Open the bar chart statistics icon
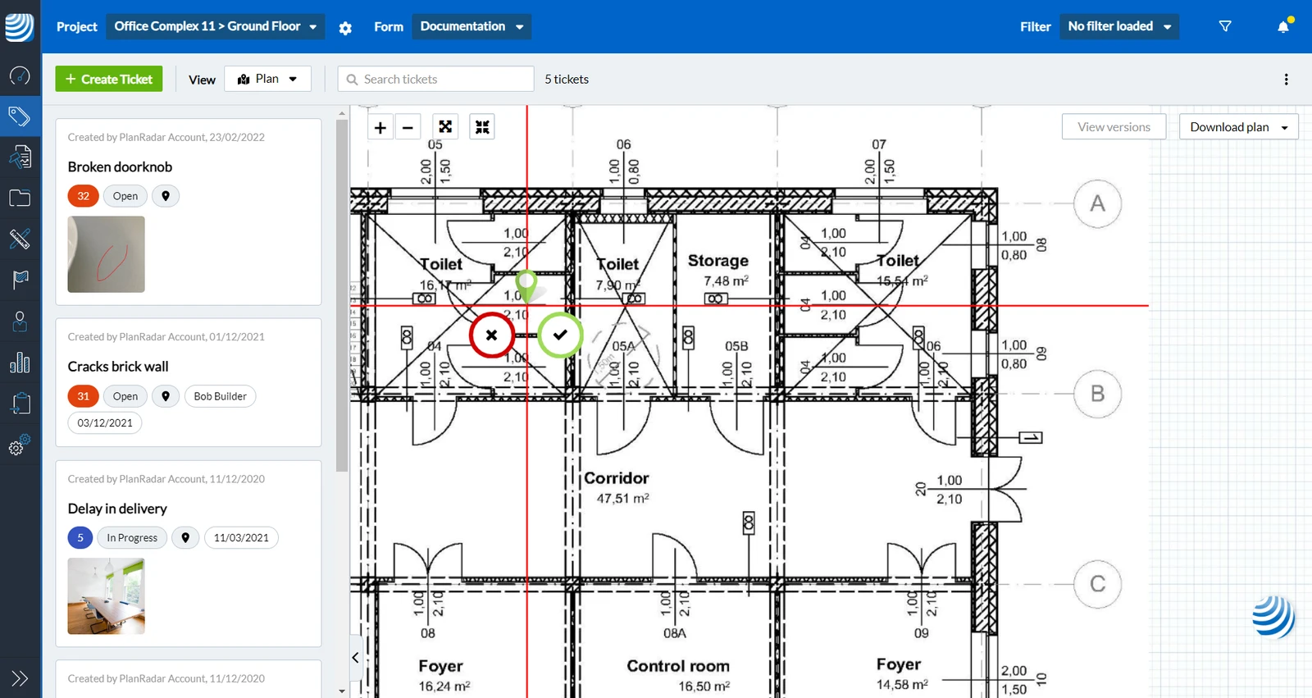Image resolution: width=1312 pixels, height=698 pixels. (x=20, y=363)
